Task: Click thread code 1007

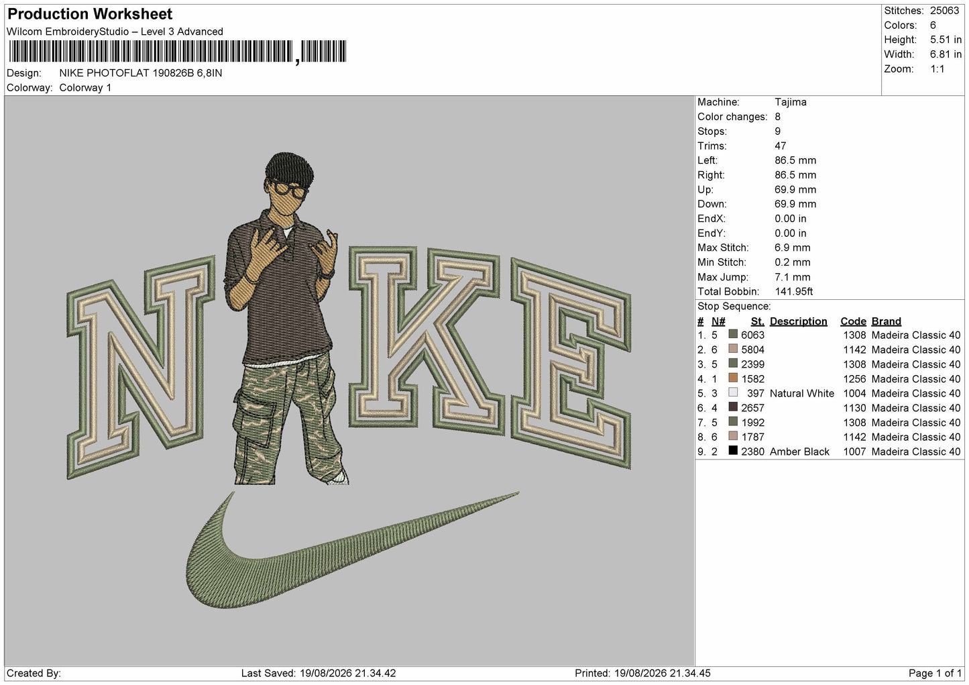Action: click(854, 452)
